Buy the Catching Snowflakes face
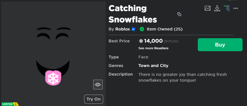This screenshot has width=247, height=106. click(220, 45)
